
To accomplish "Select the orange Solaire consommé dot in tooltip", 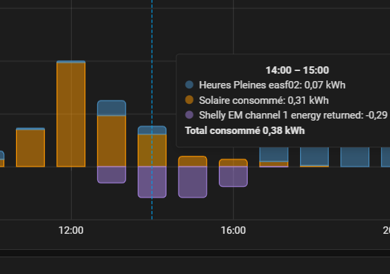I will tap(189, 100).
